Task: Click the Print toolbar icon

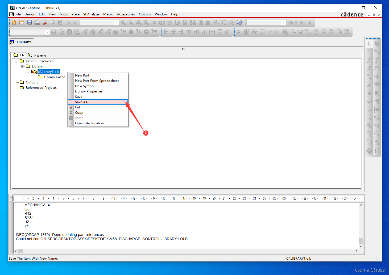Action: [x=37, y=23]
